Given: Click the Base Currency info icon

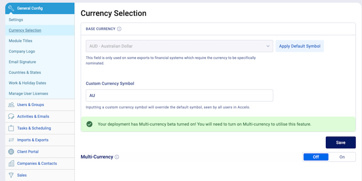Looking at the screenshot, I should pyautogui.click(x=119, y=29).
